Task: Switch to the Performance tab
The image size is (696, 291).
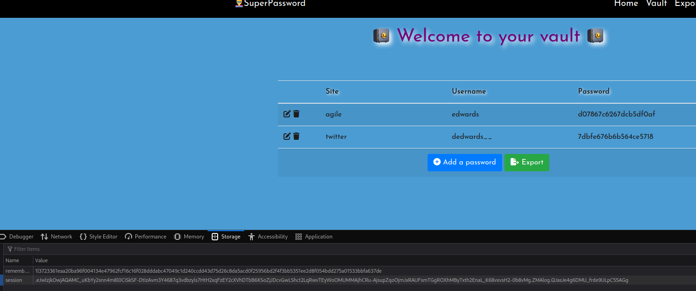Action: pyautogui.click(x=145, y=237)
